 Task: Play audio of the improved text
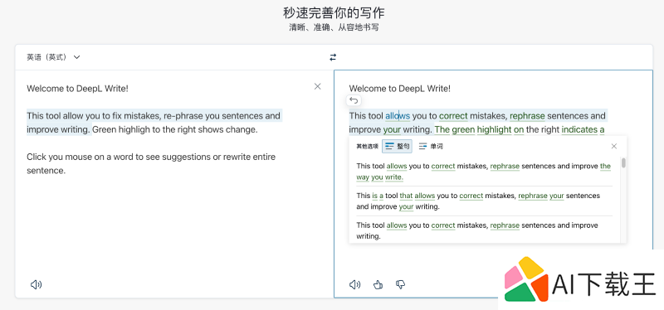point(355,284)
